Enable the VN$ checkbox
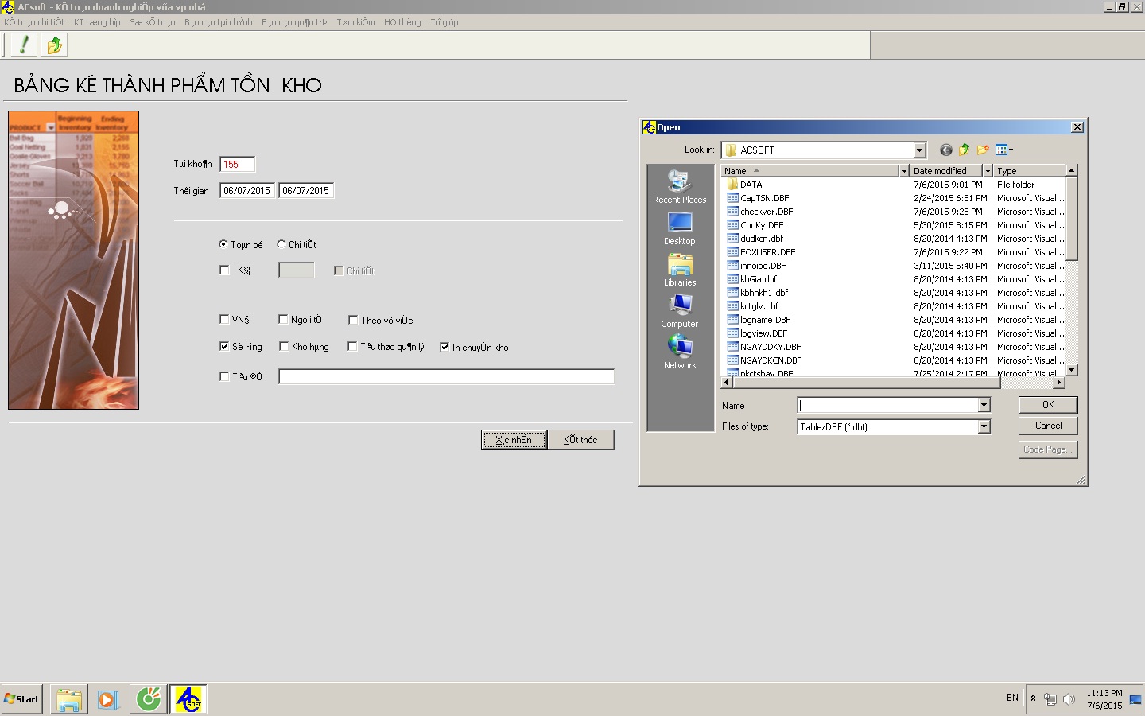Image resolution: width=1145 pixels, height=716 pixels. (x=224, y=319)
